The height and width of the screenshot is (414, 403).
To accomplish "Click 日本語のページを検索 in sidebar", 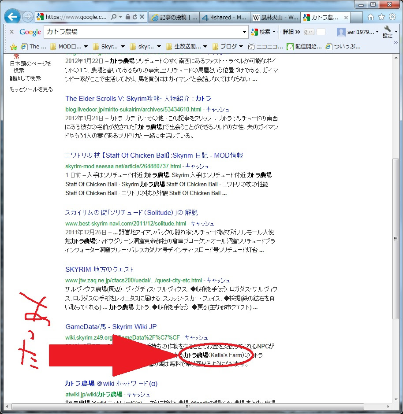I will (31, 67).
